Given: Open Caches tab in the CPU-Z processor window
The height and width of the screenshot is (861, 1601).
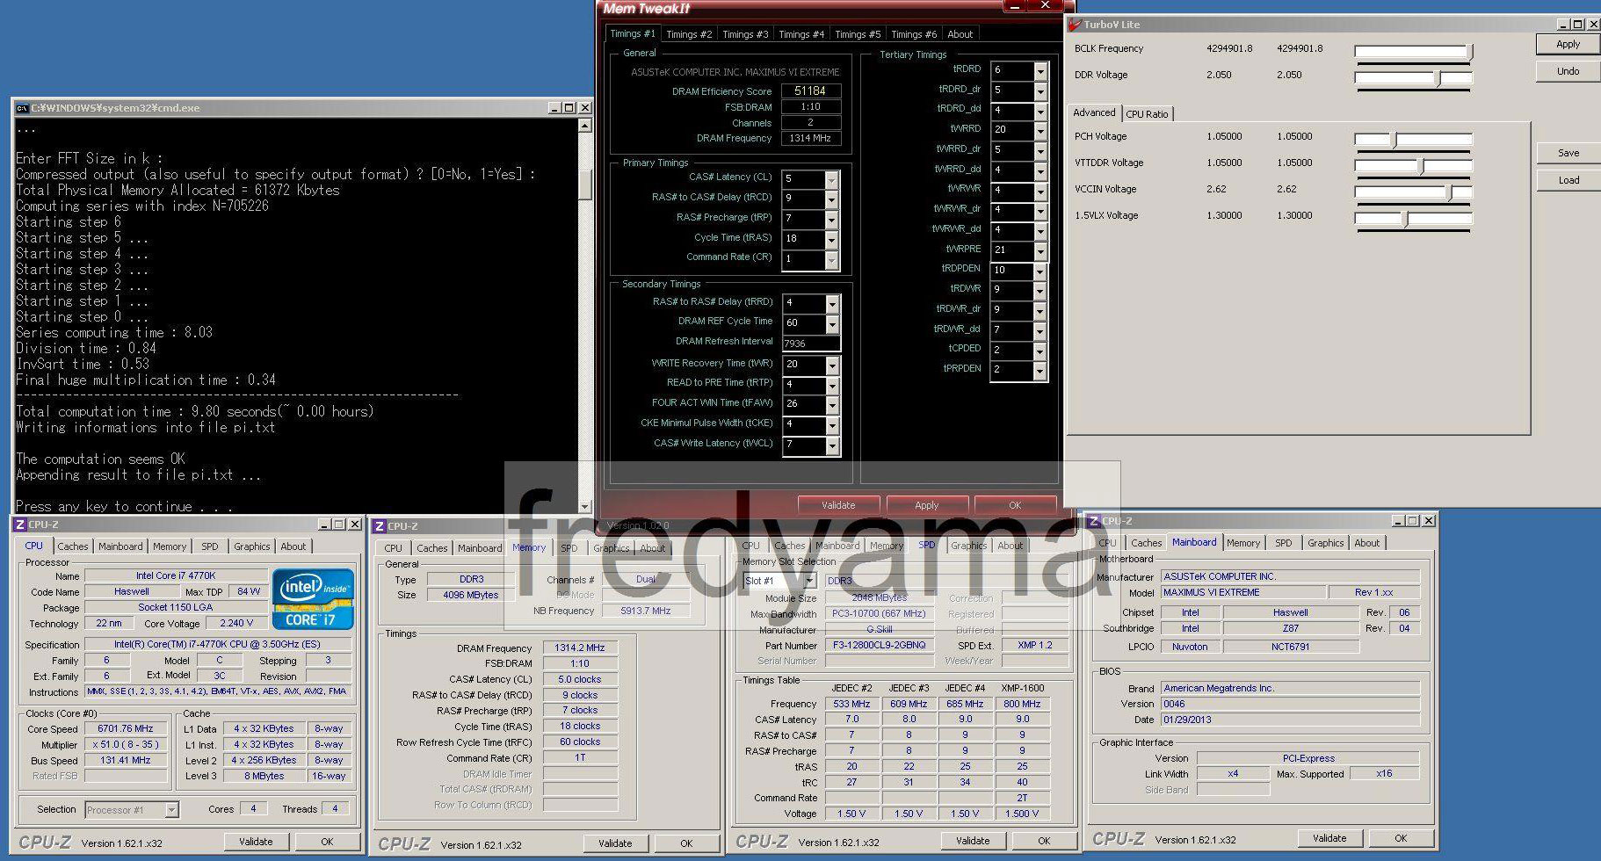Looking at the screenshot, I should click(x=73, y=546).
